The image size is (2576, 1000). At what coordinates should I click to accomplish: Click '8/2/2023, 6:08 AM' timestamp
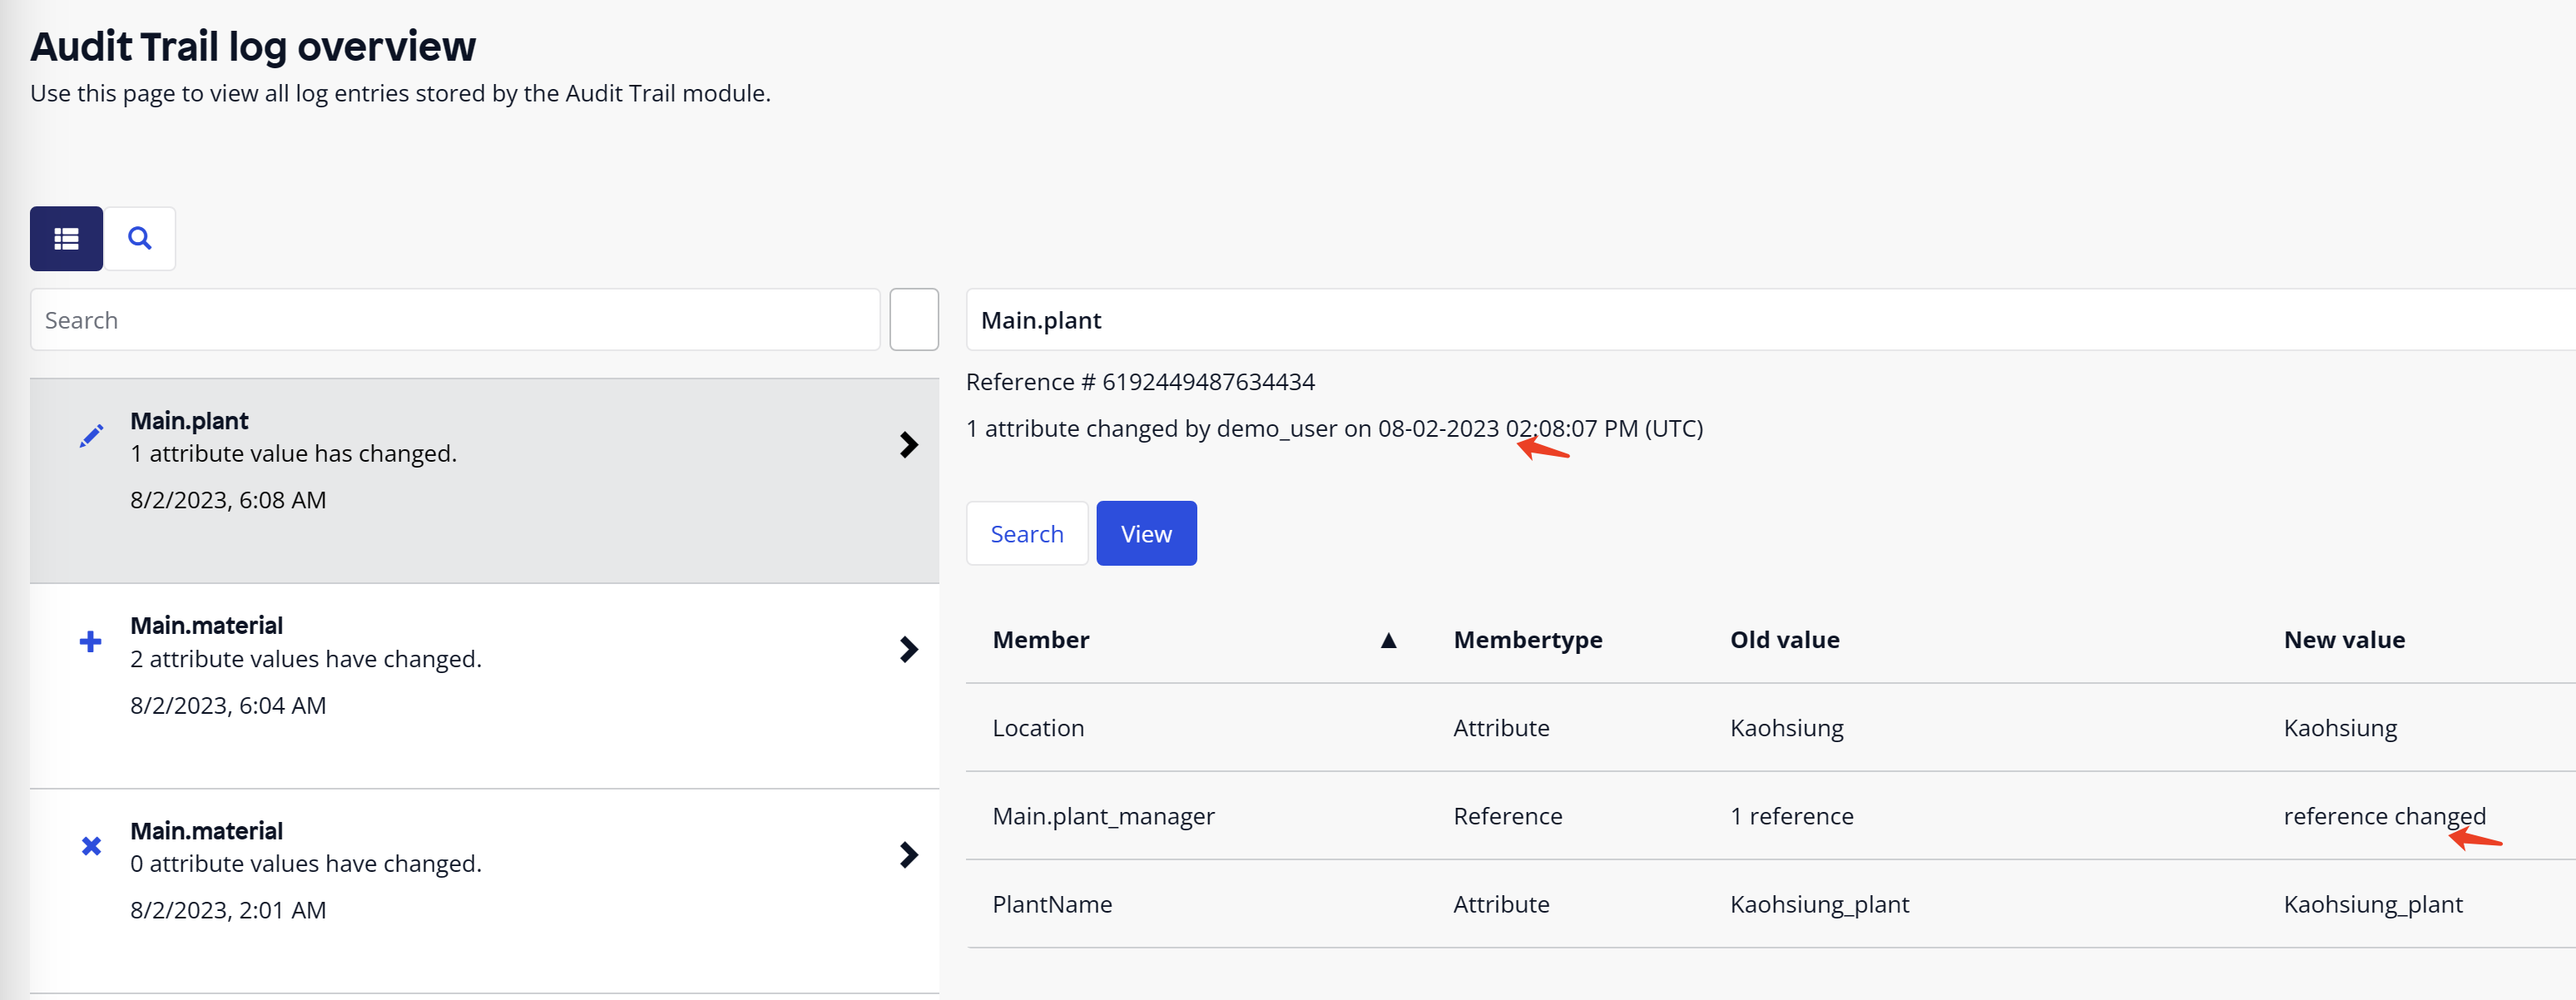228,500
